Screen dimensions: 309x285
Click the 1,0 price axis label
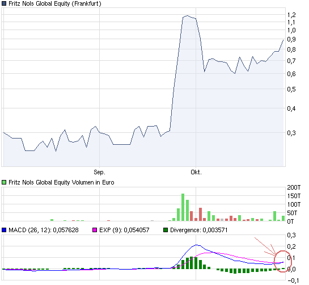[x=291, y=30]
